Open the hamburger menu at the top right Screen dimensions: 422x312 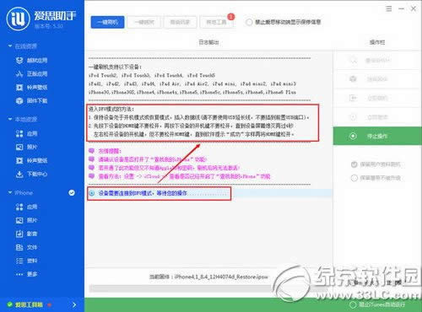point(389,8)
